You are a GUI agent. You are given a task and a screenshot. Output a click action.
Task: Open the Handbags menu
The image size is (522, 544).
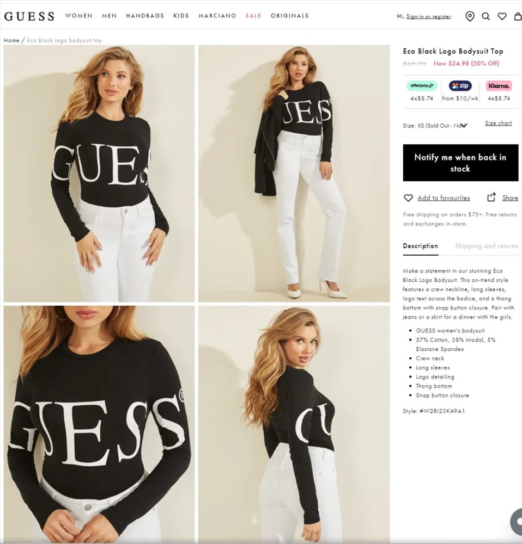coord(145,16)
